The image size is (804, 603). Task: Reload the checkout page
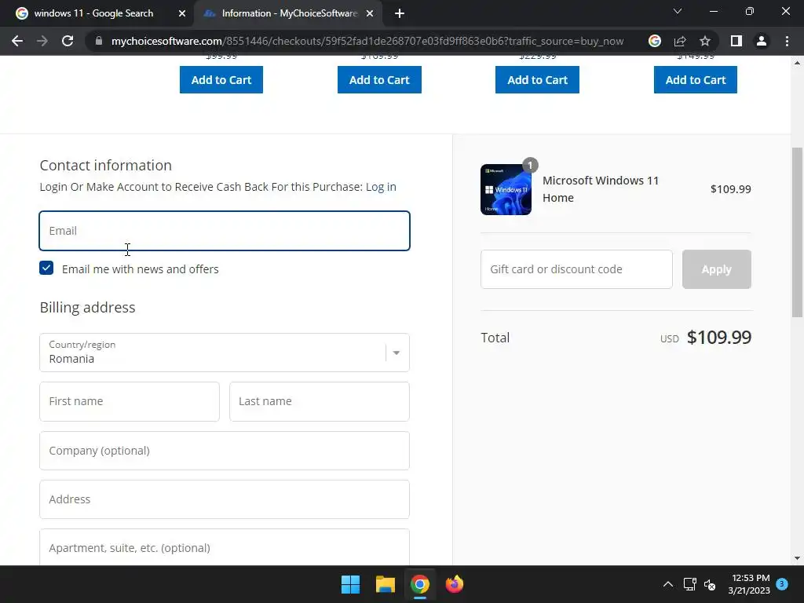click(68, 41)
